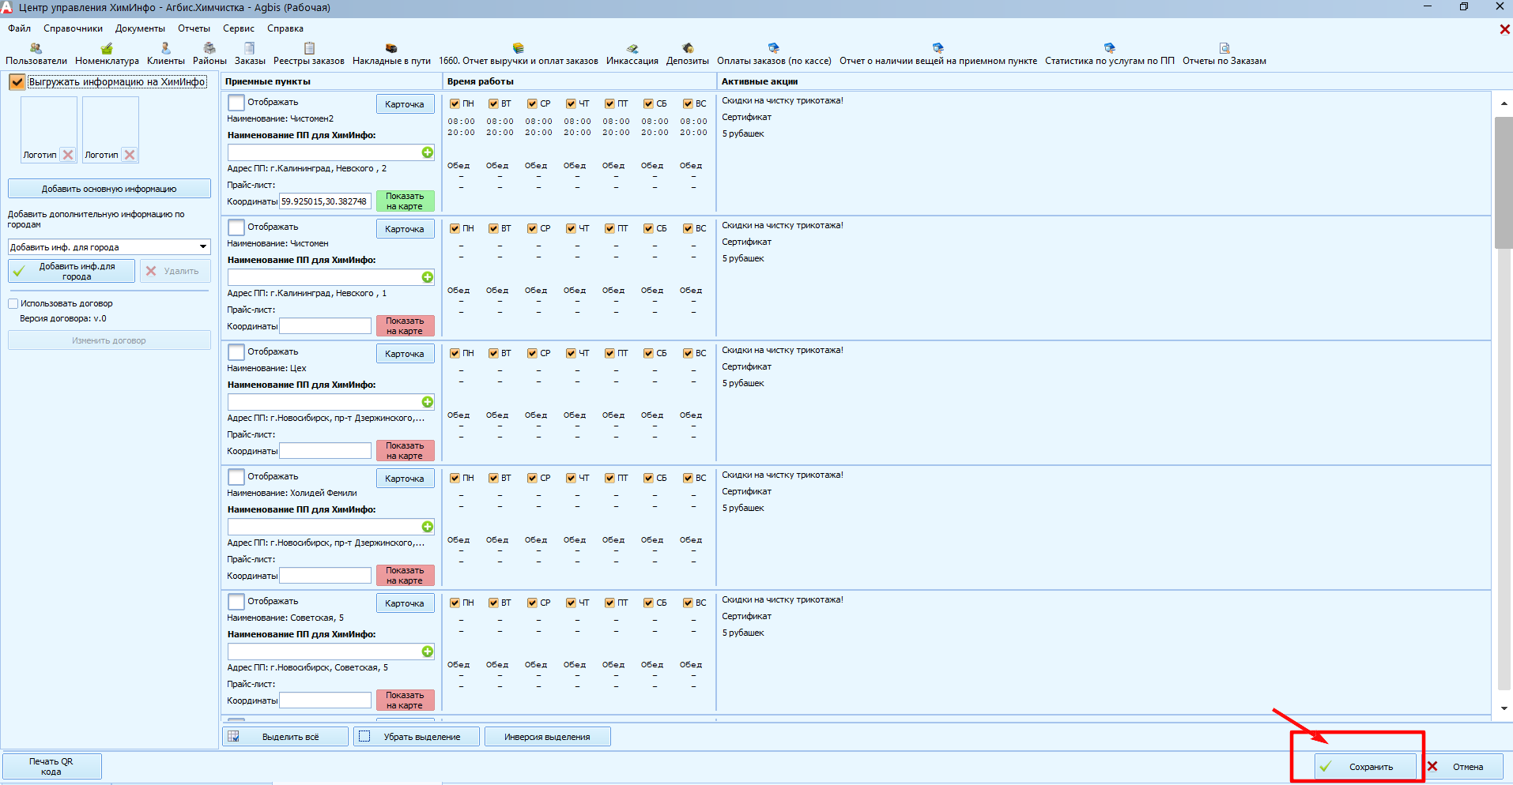This screenshot has width=1513, height=785.
Task: Close the panel with the red X under the title bar
Action: (1504, 29)
